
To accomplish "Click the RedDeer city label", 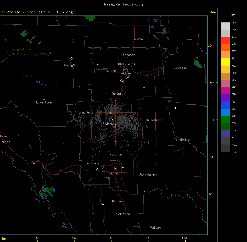I will tap(126, 73).
